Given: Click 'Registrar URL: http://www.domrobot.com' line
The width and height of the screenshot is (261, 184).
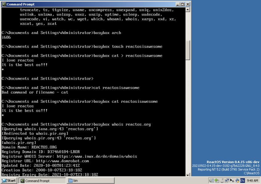Looking at the screenshot, I should click(45, 161).
